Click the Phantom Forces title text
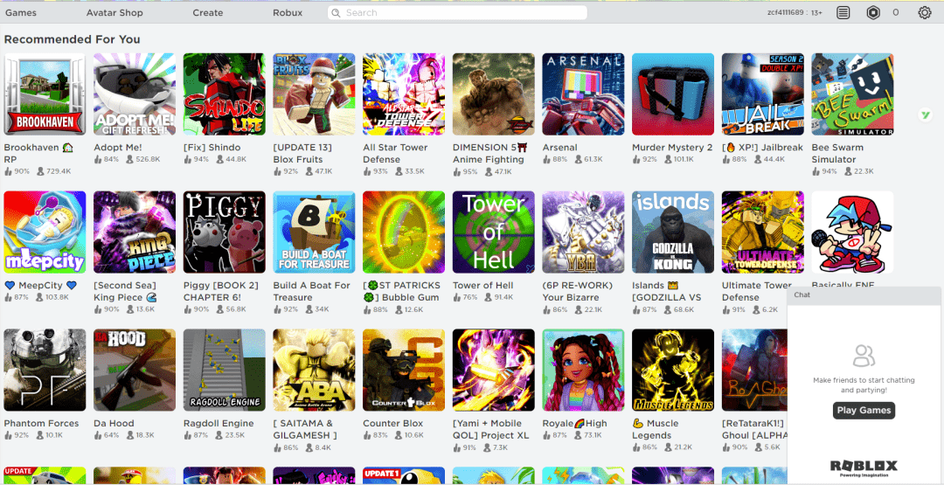 tap(42, 423)
